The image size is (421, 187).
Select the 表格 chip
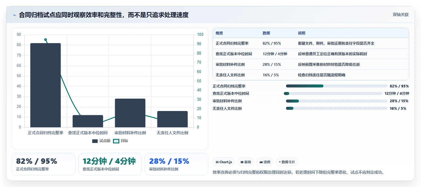[246, 162]
